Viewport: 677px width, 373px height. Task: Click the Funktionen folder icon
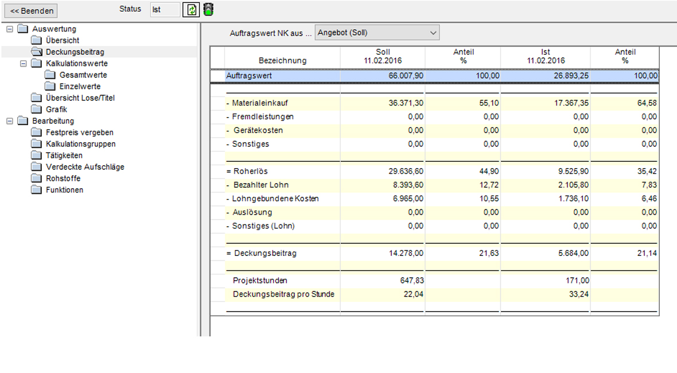[36, 190]
